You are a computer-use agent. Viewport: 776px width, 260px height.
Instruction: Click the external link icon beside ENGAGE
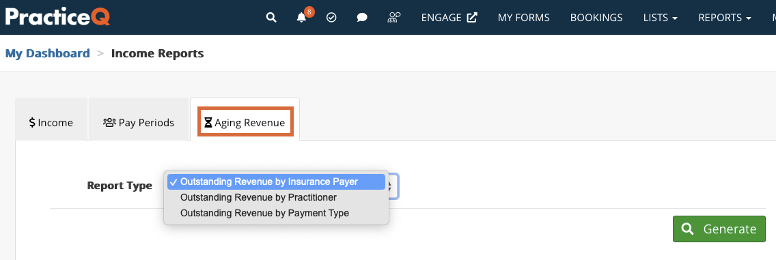coord(472,18)
